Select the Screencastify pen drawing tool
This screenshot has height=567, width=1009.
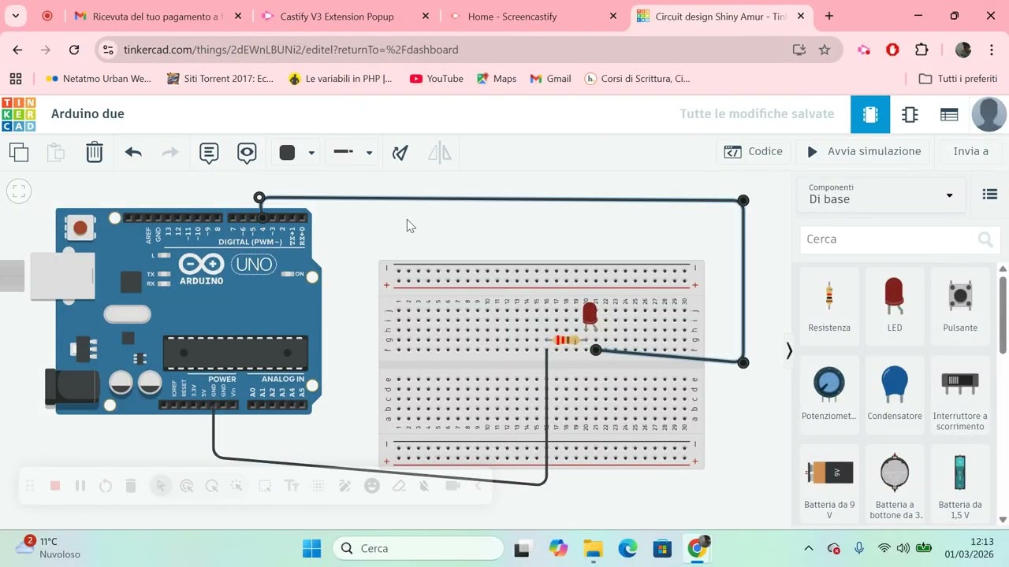pos(344,486)
